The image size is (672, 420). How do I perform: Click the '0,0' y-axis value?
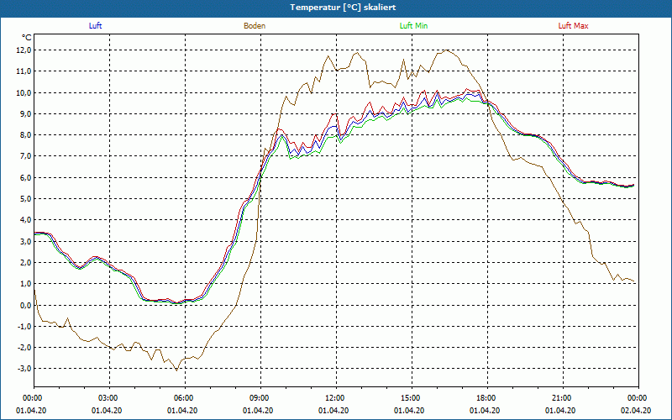26,305
